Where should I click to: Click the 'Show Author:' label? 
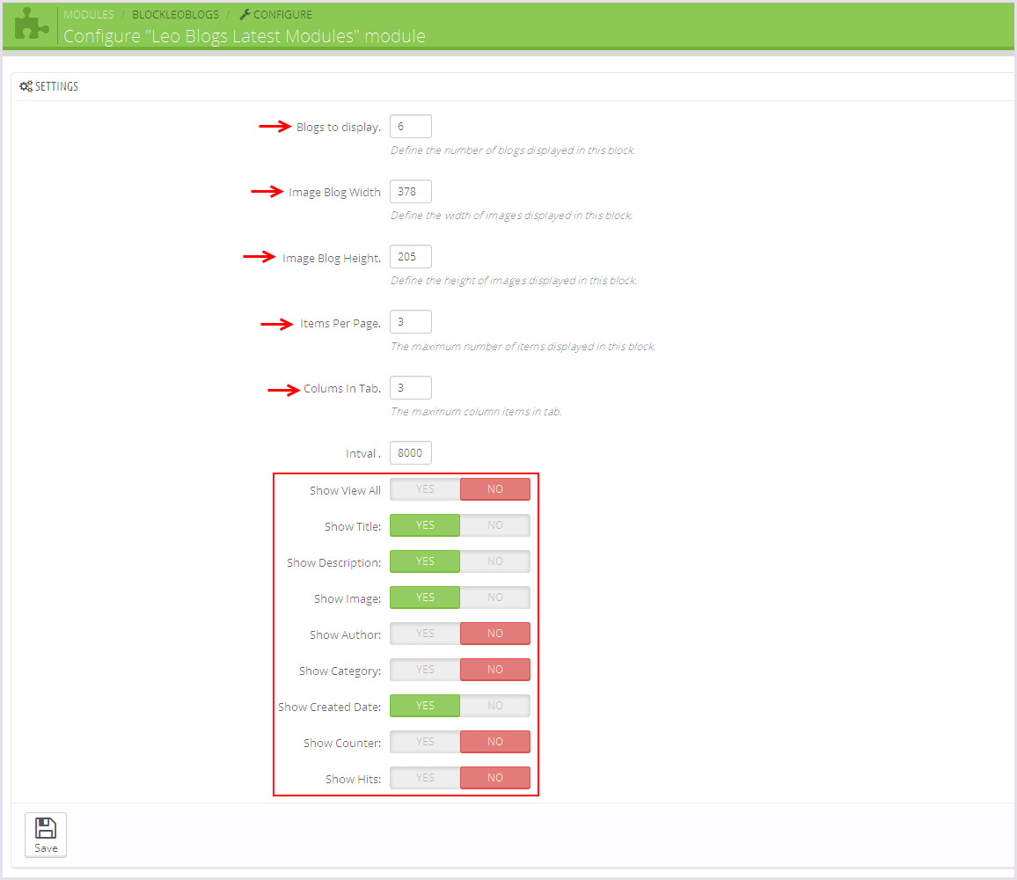[x=345, y=634]
